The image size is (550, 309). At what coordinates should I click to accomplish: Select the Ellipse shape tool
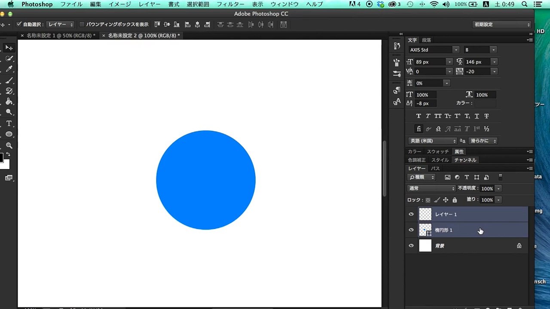coord(9,134)
